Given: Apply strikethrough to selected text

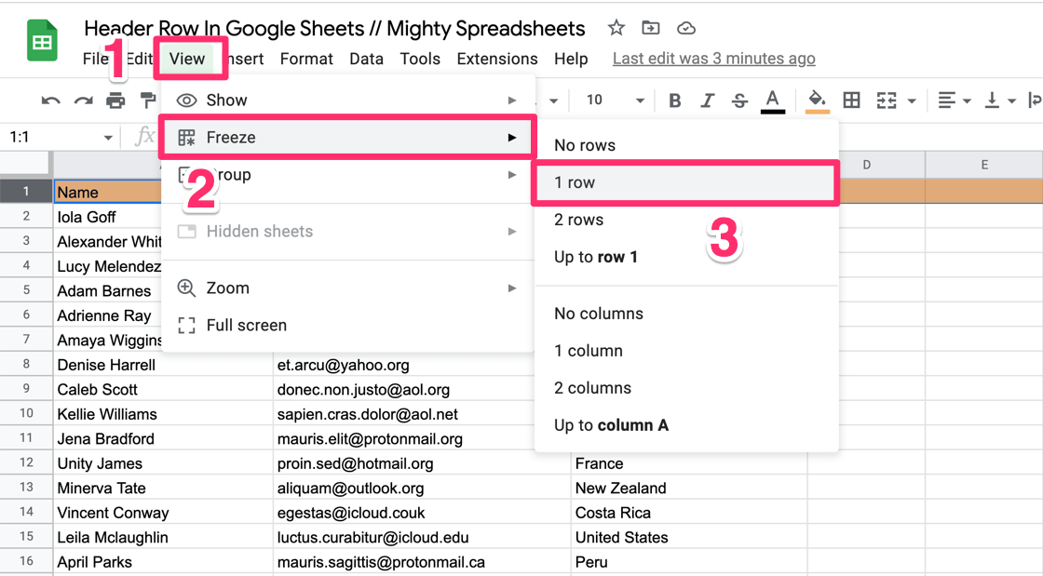Looking at the screenshot, I should (739, 100).
